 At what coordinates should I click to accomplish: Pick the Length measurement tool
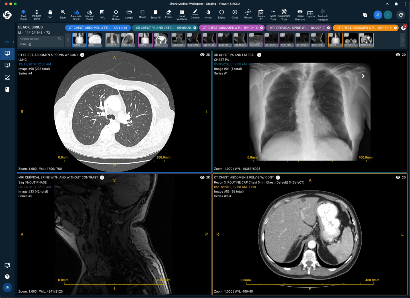[x=129, y=14]
